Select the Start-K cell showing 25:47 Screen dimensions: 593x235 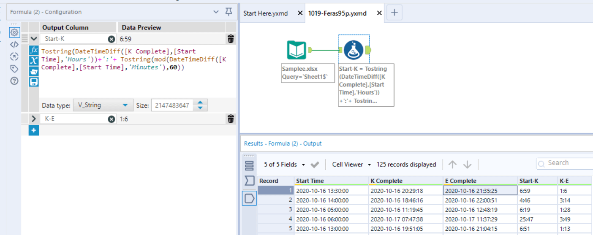click(537, 219)
